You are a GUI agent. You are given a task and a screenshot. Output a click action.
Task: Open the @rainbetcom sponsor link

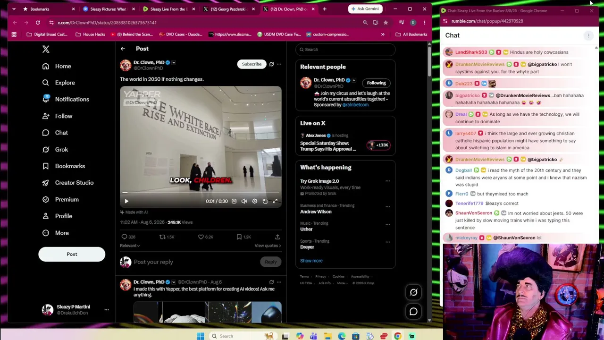coord(355,105)
